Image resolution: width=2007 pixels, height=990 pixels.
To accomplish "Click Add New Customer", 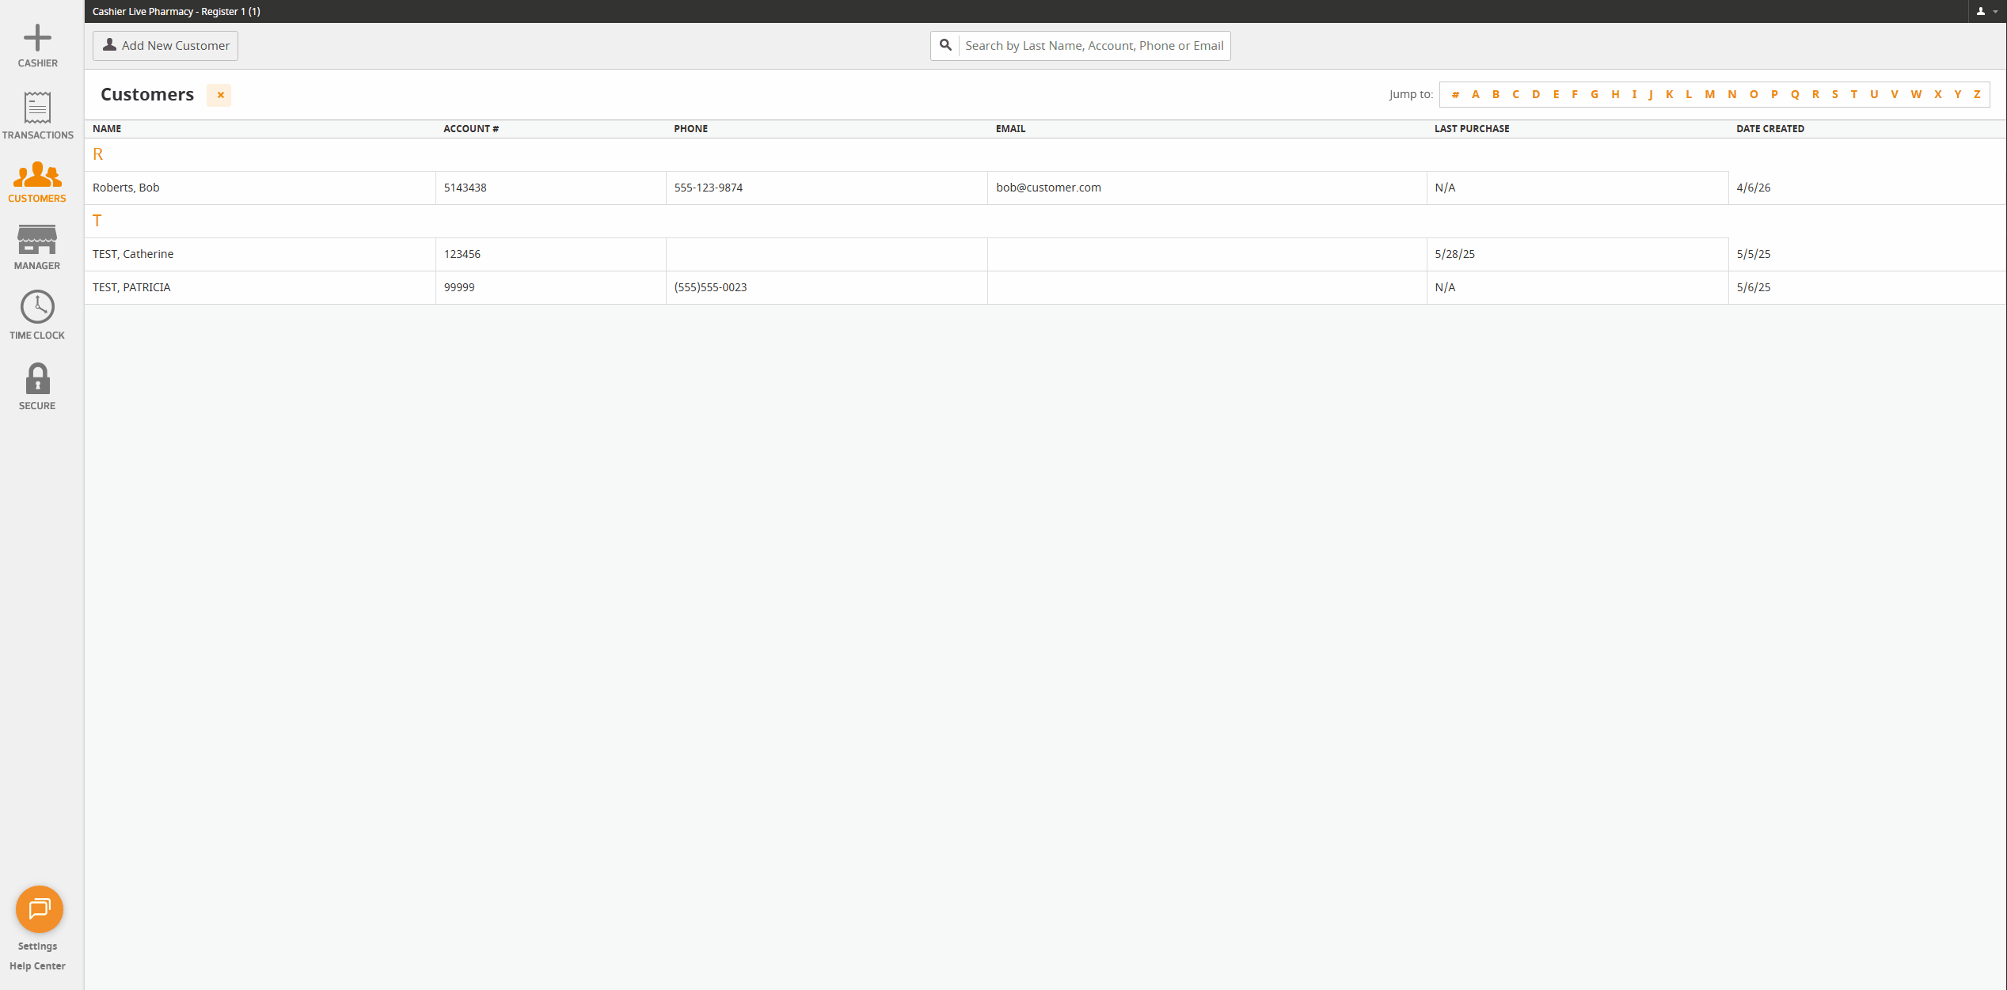I will (x=165, y=45).
